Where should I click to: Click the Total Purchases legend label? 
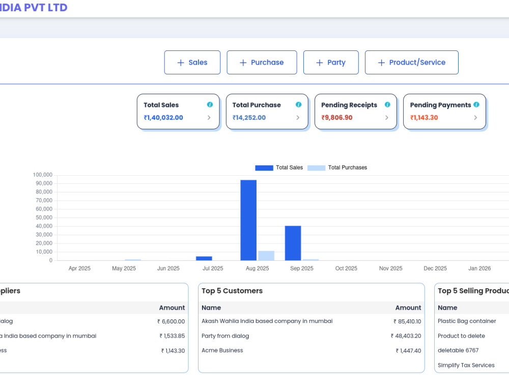click(347, 168)
